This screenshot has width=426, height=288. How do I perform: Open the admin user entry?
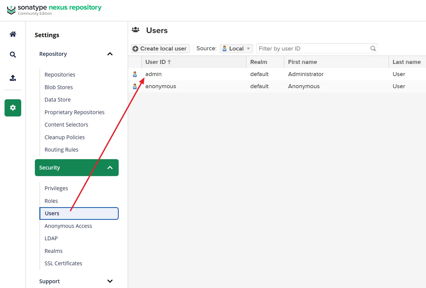(x=153, y=74)
